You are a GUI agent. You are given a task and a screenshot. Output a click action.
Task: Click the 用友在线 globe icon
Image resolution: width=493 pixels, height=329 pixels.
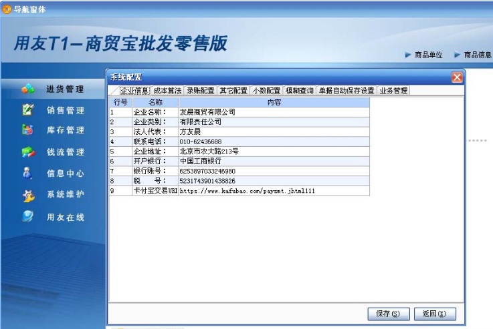click(x=27, y=216)
